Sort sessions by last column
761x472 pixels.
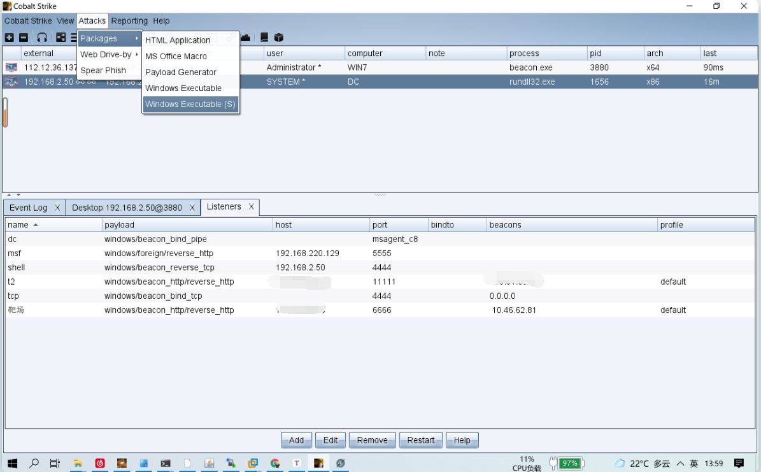tap(729, 54)
